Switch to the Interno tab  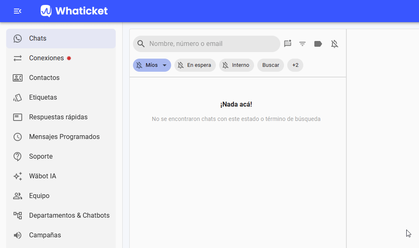236,65
